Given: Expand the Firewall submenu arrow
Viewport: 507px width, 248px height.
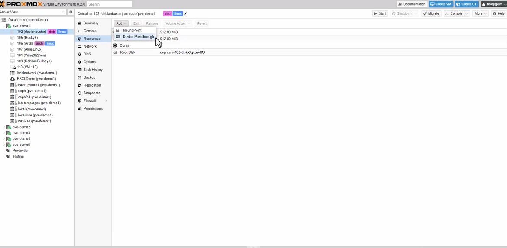Looking at the screenshot, I should click(106, 101).
